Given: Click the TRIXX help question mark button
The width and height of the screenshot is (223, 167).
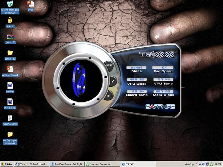Looking at the screenshot, I should [x=113, y=81].
